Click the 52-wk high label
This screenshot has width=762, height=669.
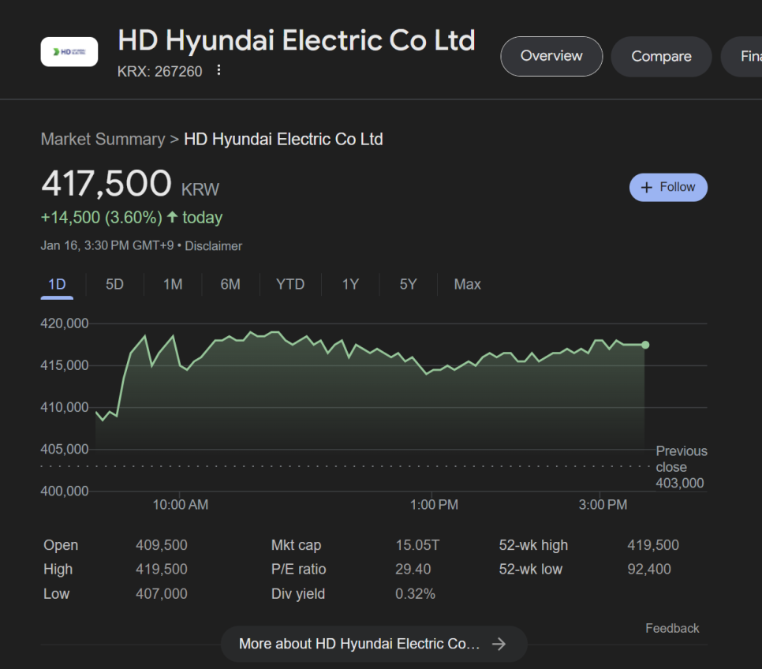pos(533,545)
